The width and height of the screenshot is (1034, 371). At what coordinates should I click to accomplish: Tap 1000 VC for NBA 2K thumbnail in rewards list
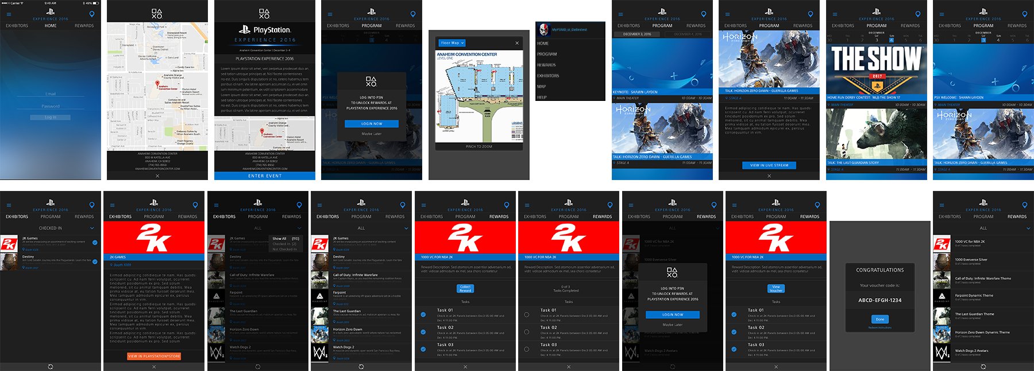(x=942, y=244)
